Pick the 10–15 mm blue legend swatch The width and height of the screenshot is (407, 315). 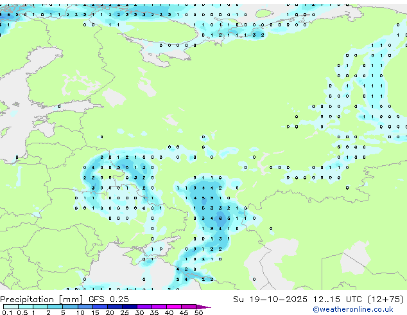[85, 307]
